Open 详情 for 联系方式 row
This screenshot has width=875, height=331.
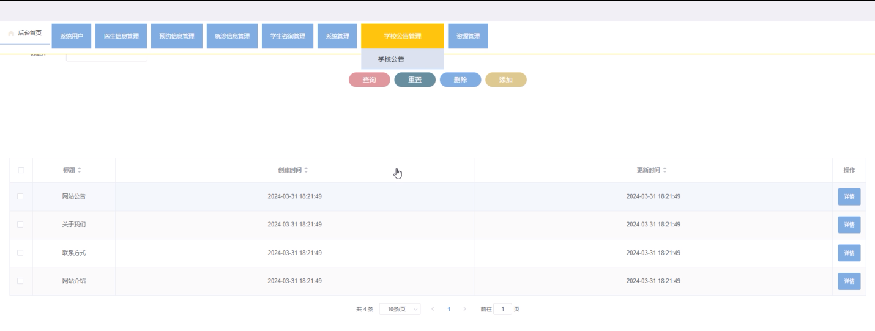coord(849,253)
